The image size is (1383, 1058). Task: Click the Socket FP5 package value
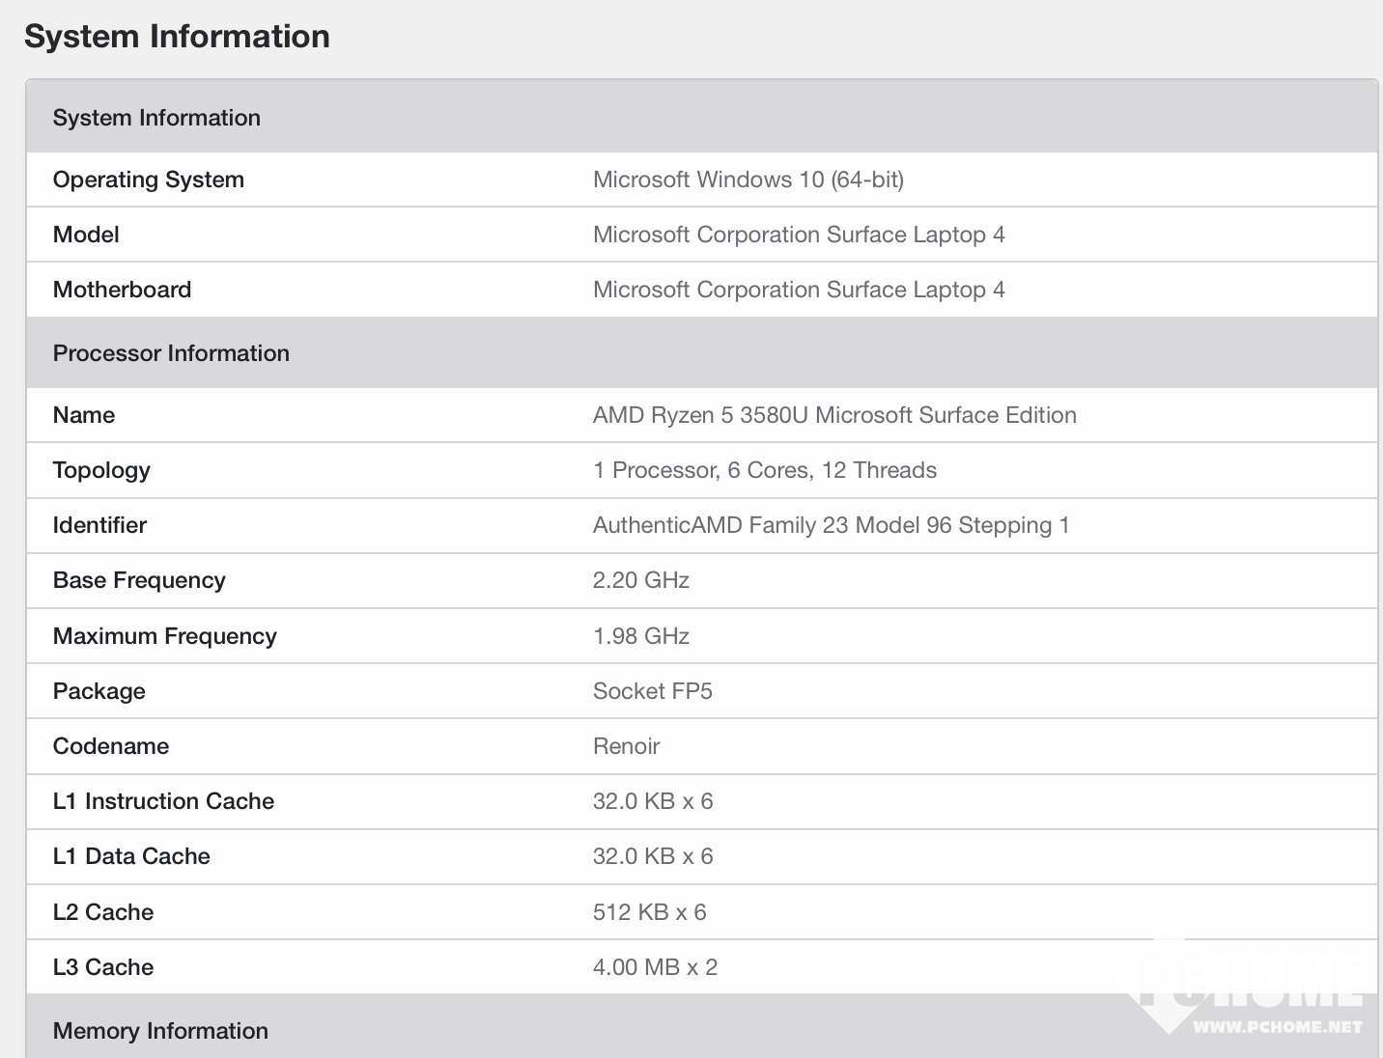point(652,691)
